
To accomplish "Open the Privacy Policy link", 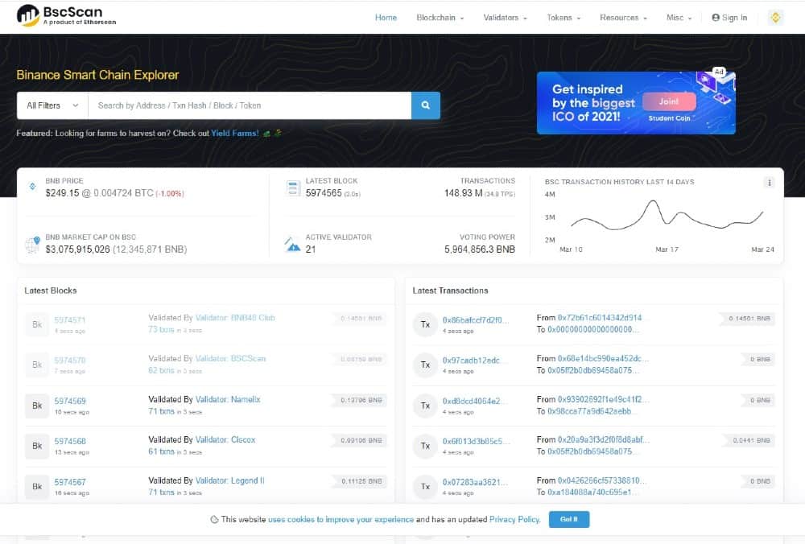I will [514, 519].
